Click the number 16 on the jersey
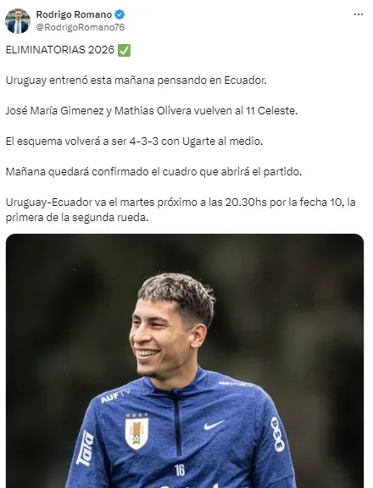This screenshot has width=373, height=488. tap(180, 470)
